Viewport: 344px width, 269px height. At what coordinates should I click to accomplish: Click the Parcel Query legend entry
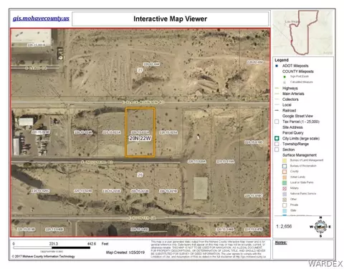pyautogui.click(x=293, y=133)
